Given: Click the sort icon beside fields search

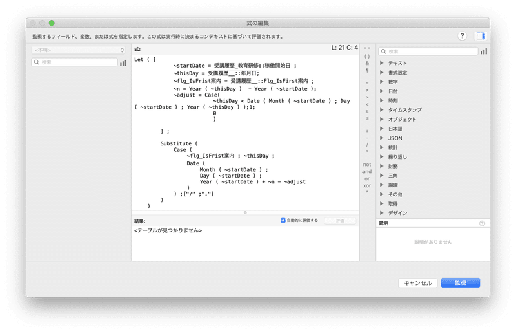Looking at the screenshot, I should click(x=123, y=62).
